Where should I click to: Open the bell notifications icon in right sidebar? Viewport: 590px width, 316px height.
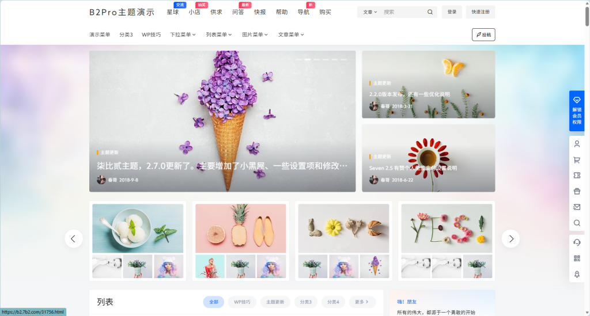(577, 275)
